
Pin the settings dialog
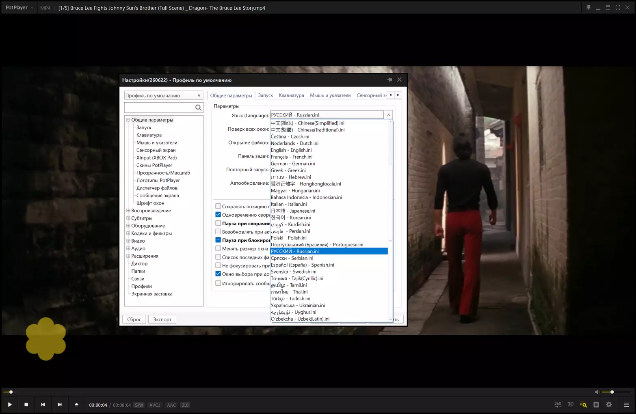click(390, 80)
